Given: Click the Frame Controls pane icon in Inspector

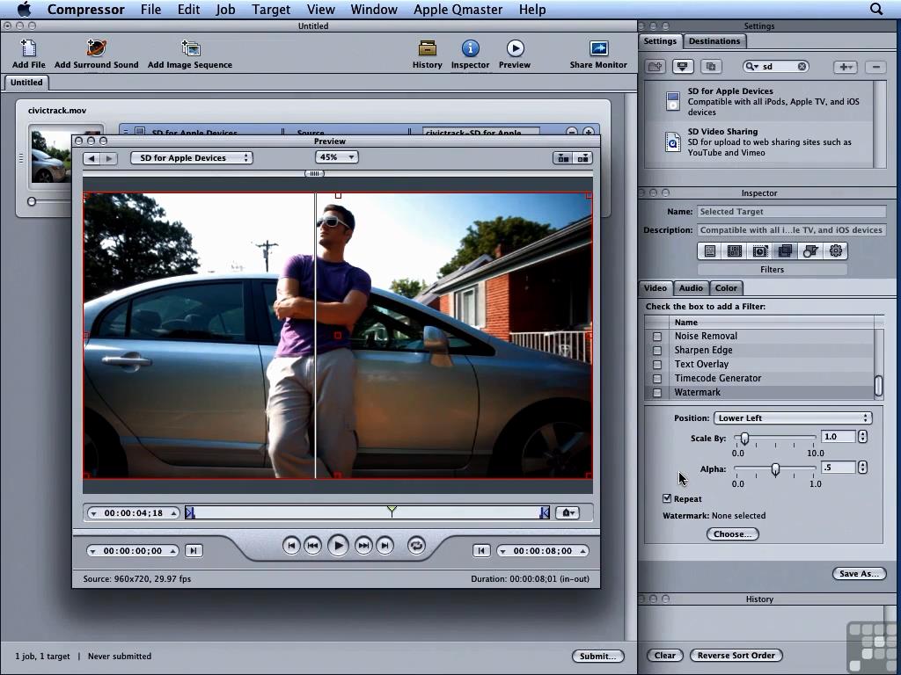Looking at the screenshot, I should click(759, 250).
